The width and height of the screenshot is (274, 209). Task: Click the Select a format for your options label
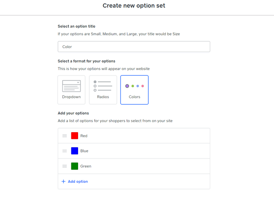86,61
